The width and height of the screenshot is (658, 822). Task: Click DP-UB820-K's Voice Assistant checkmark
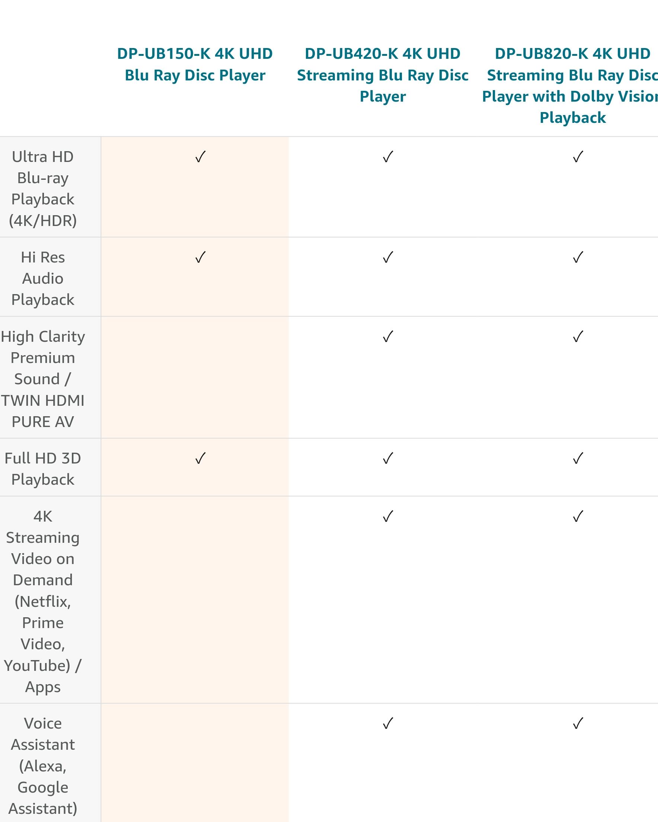tap(578, 724)
